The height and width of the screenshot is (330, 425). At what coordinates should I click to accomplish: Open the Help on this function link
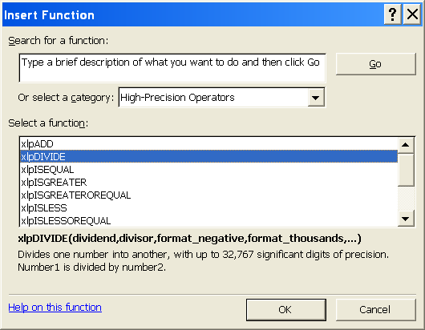[x=55, y=308]
